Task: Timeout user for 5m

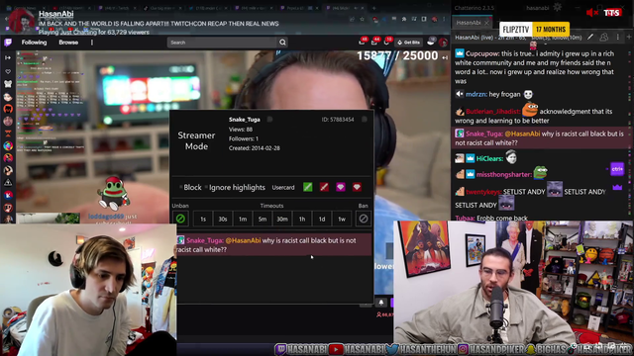Action: 263,219
